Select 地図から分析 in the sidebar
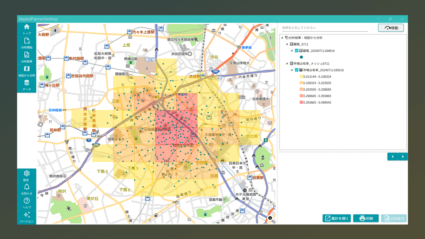Viewport: 425px width, 239px height. pyautogui.click(x=27, y=72)
